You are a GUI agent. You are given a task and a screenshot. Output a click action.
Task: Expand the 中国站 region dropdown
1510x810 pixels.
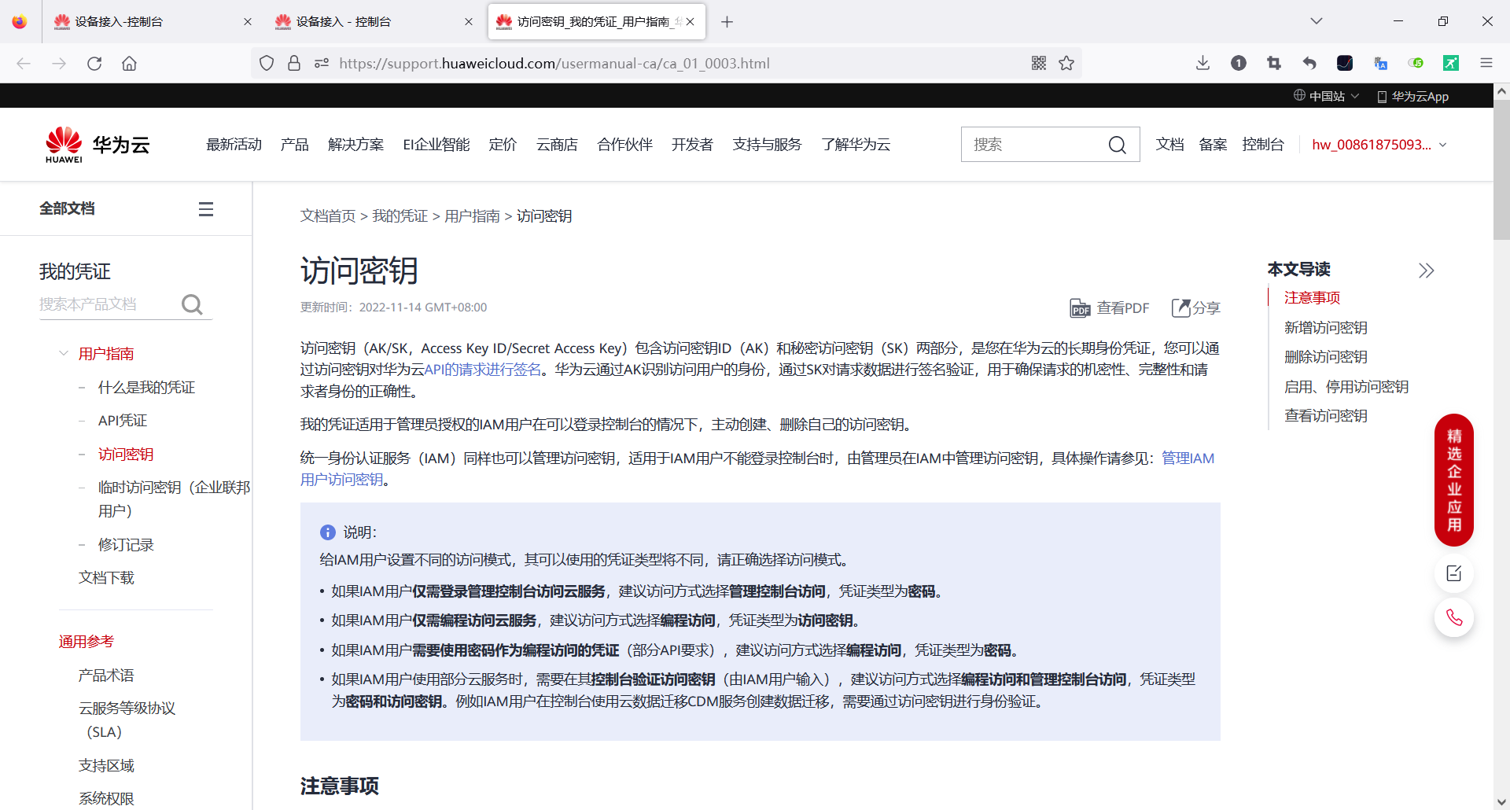point(1326,96)
